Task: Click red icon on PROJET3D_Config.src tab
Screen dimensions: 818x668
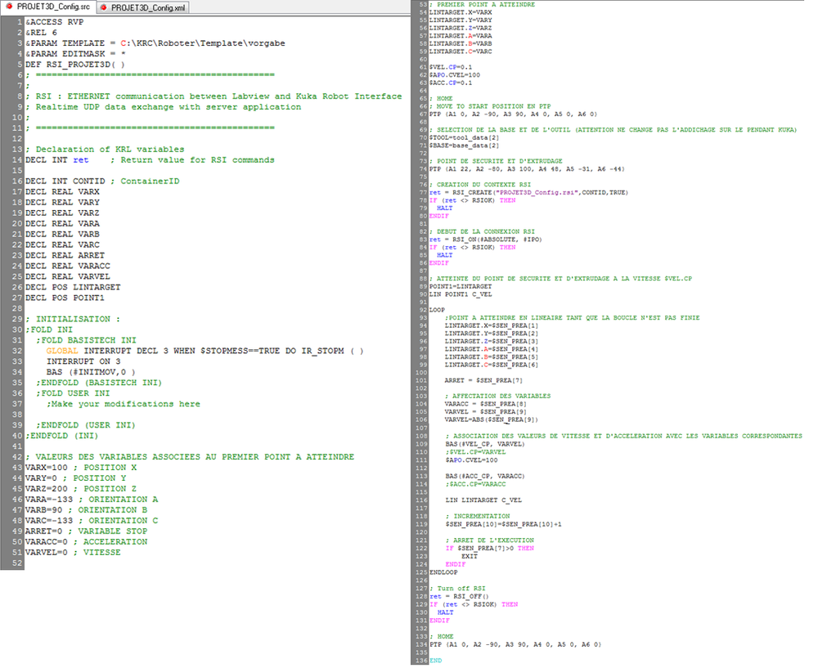Action: pos(9,7)
